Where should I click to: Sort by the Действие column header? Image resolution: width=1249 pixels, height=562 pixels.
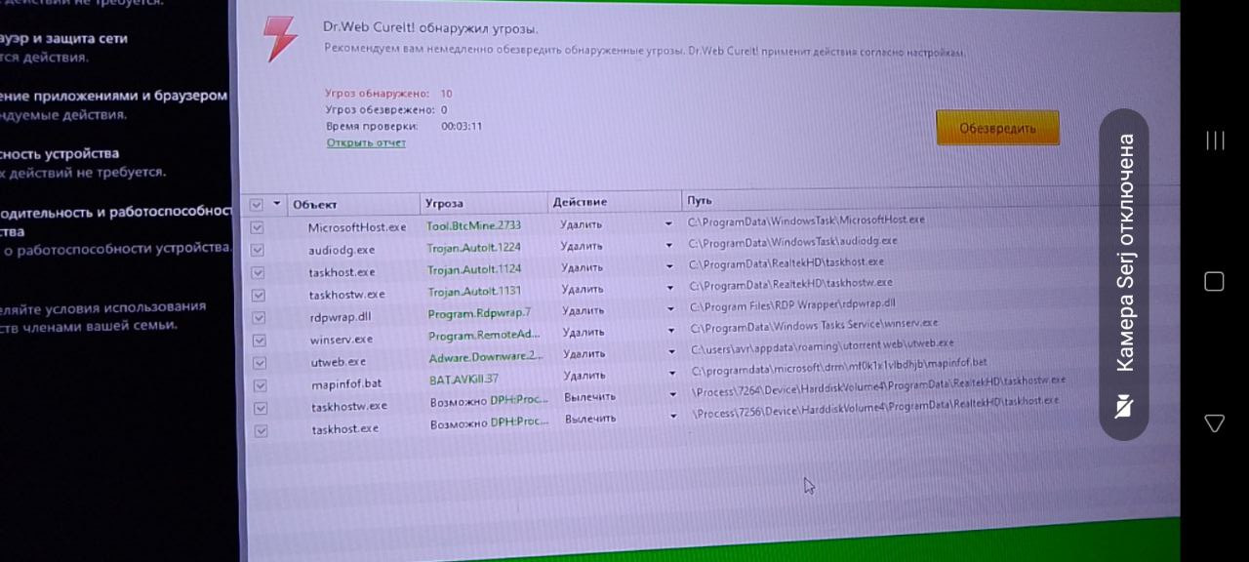click(580, 202)
